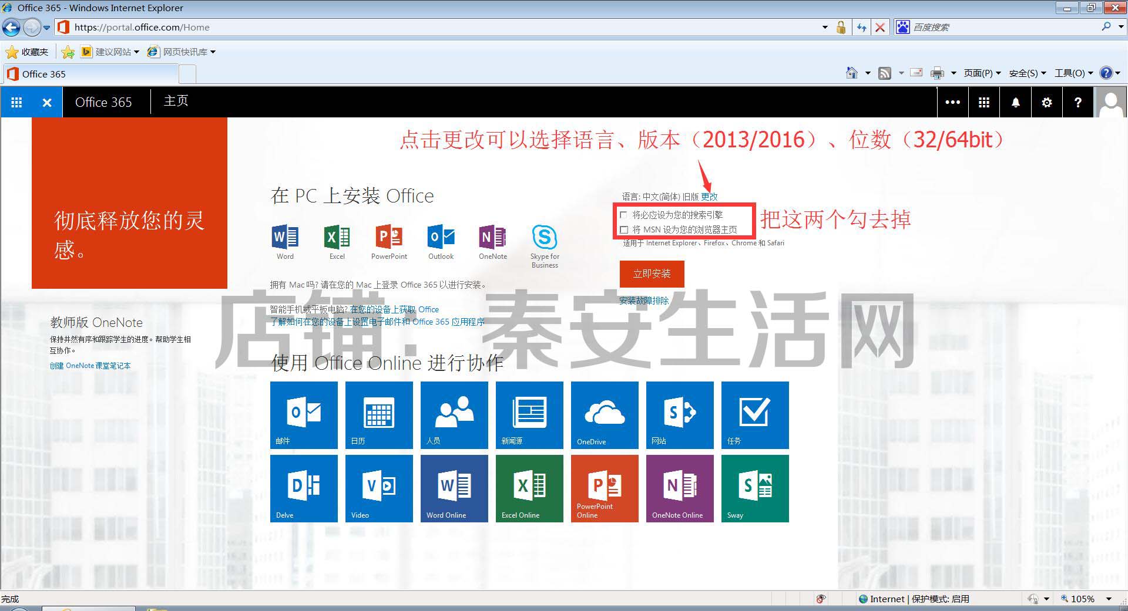Open the IE help dropdown arrow
Viewport: 1128px width, 611px height.
pyautogui.click(x=1118, y=73)
